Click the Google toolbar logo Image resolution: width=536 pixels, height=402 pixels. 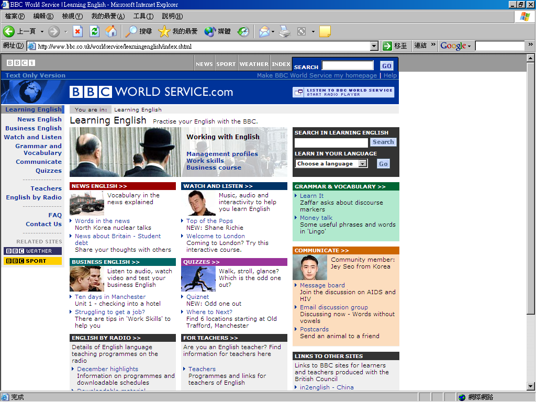coord(453,46)
